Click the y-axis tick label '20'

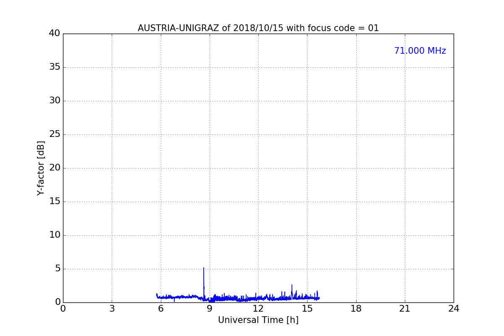[55, 168]
